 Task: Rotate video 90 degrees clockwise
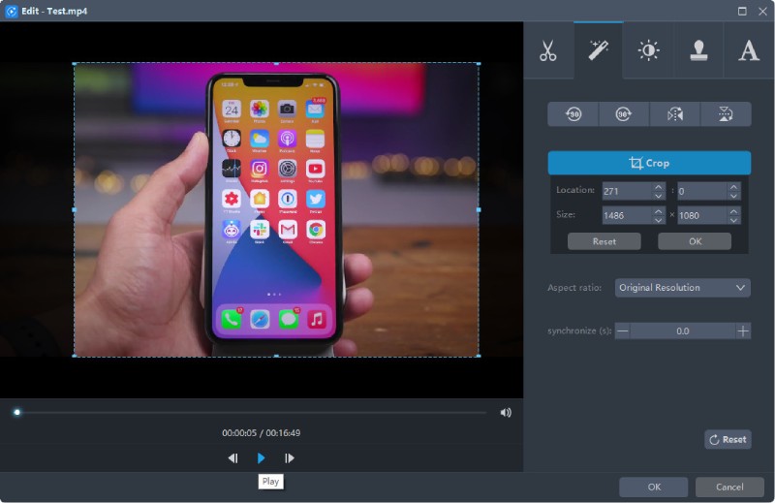point(624,114)
